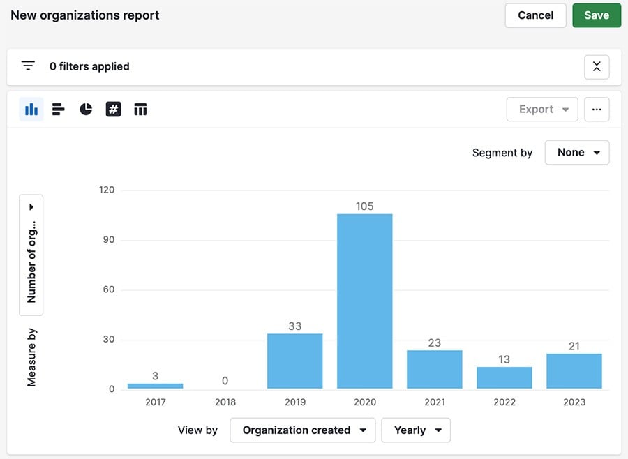
Task: Click the Measure by vertical label
Action: [x=31, y=356]
